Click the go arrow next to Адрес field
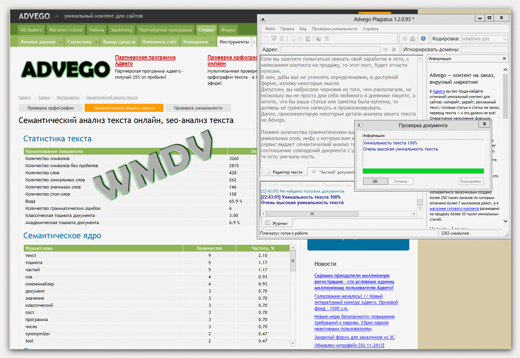The image size is (520, 358). pos(385,49)
